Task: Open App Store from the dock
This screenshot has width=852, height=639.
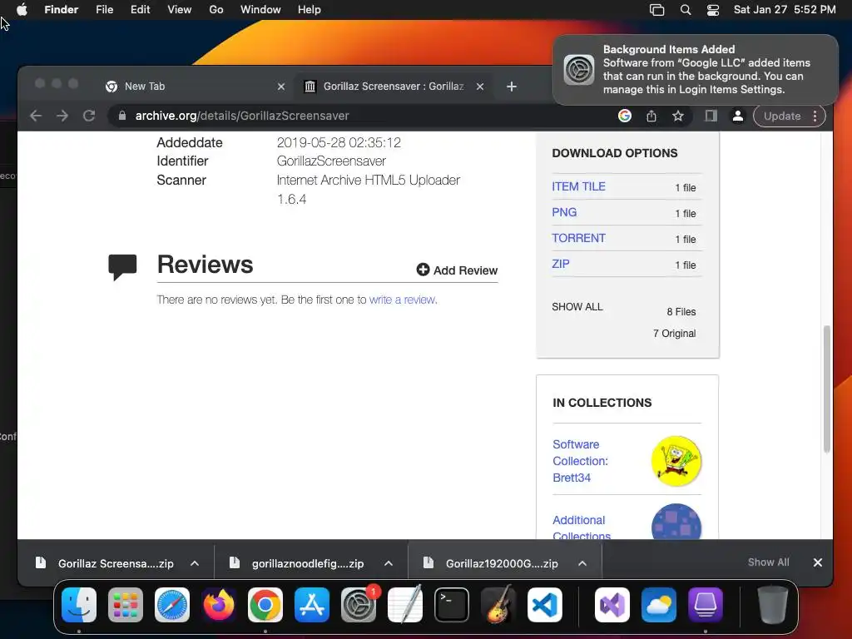Action: [312, 605]
